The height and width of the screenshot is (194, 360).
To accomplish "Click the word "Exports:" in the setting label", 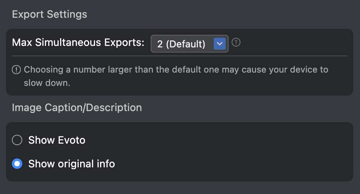I will pyautogui.click(x=124, y=43).
